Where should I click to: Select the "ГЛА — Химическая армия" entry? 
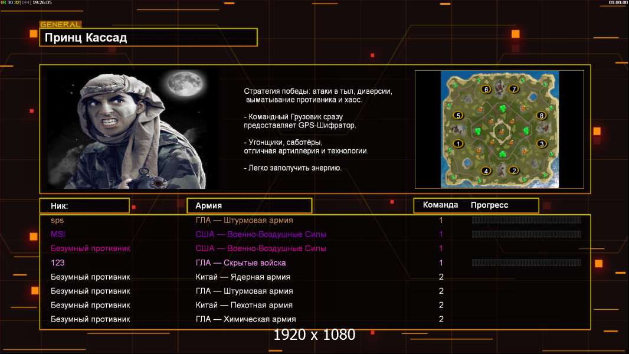click(245, 319)
